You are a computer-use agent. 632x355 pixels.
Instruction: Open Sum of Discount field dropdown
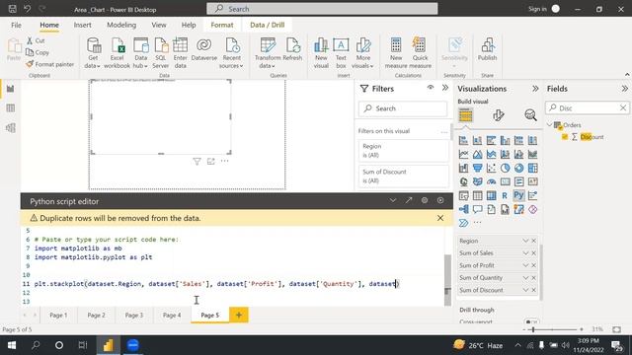[525, 290]
